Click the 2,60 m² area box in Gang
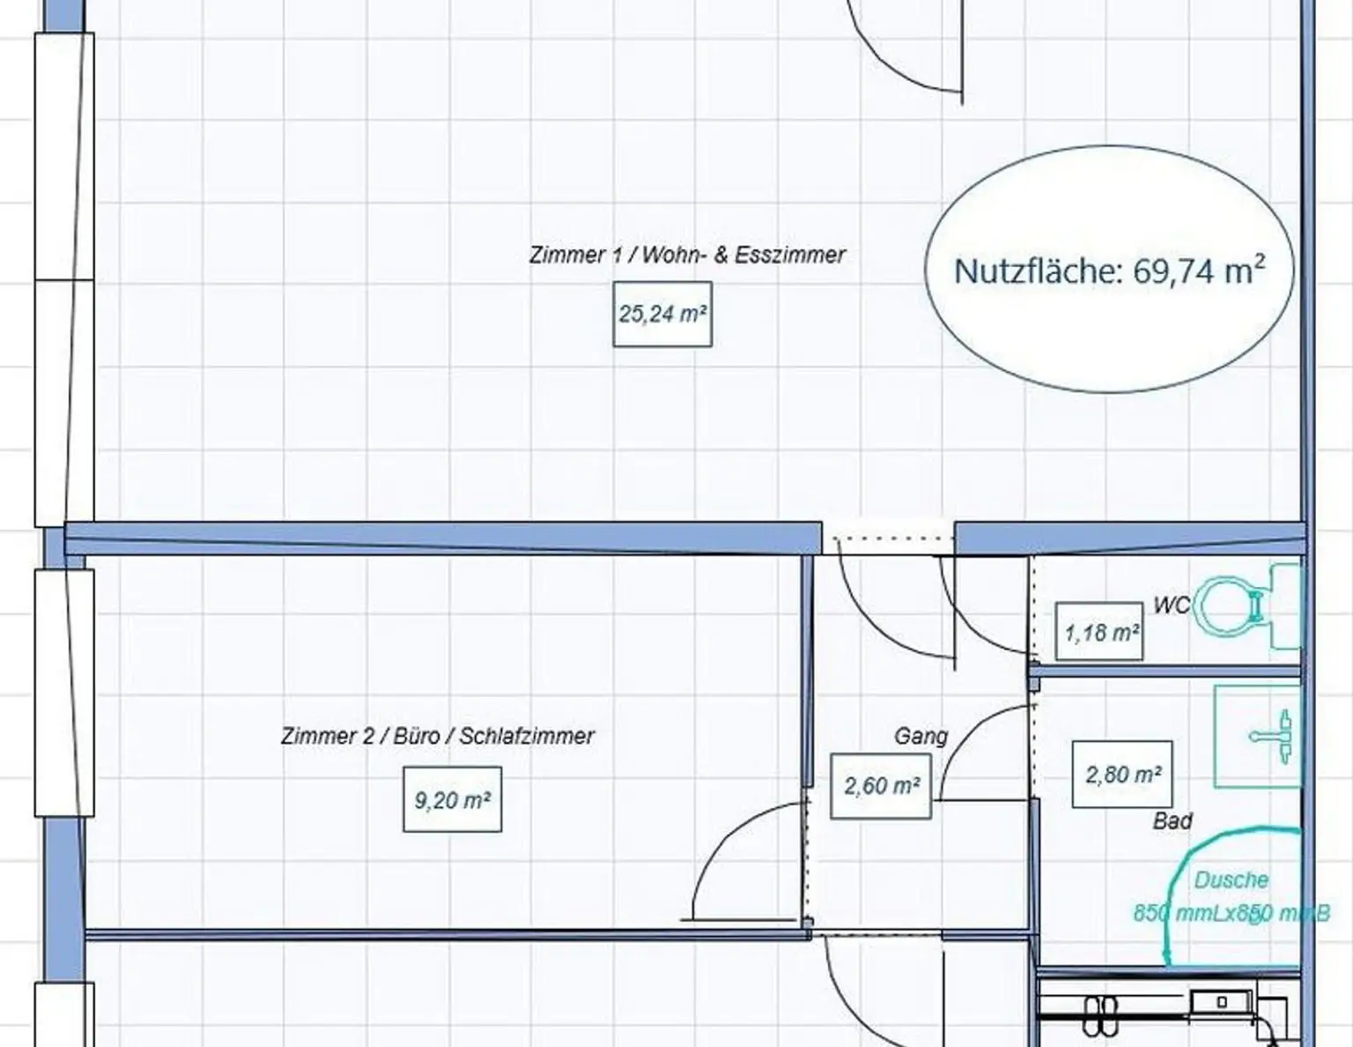The height and width of the screenshot is (1047, 1353). click(x=881, y=785)
